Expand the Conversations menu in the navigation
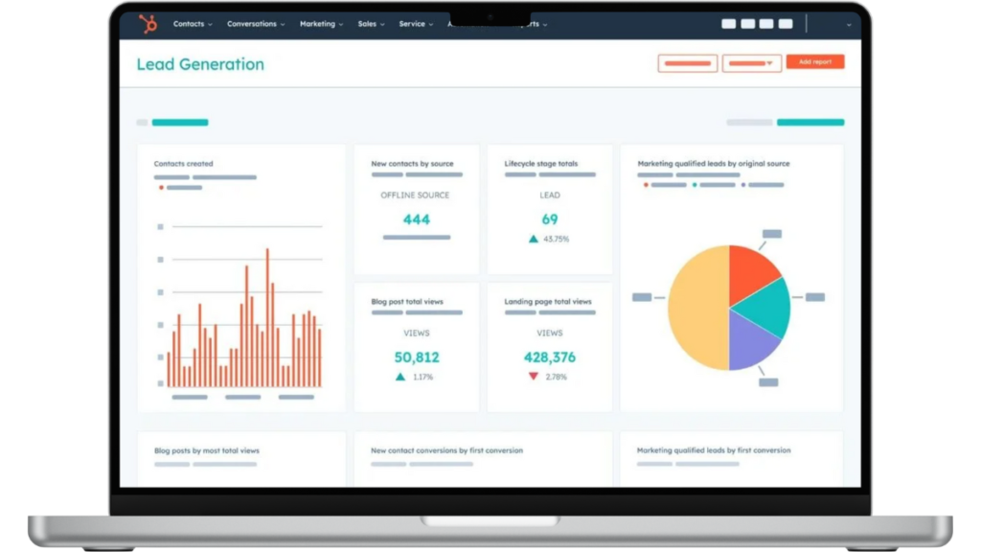The image size is (981, 552). pyautogui.click(x=253, y=24)
